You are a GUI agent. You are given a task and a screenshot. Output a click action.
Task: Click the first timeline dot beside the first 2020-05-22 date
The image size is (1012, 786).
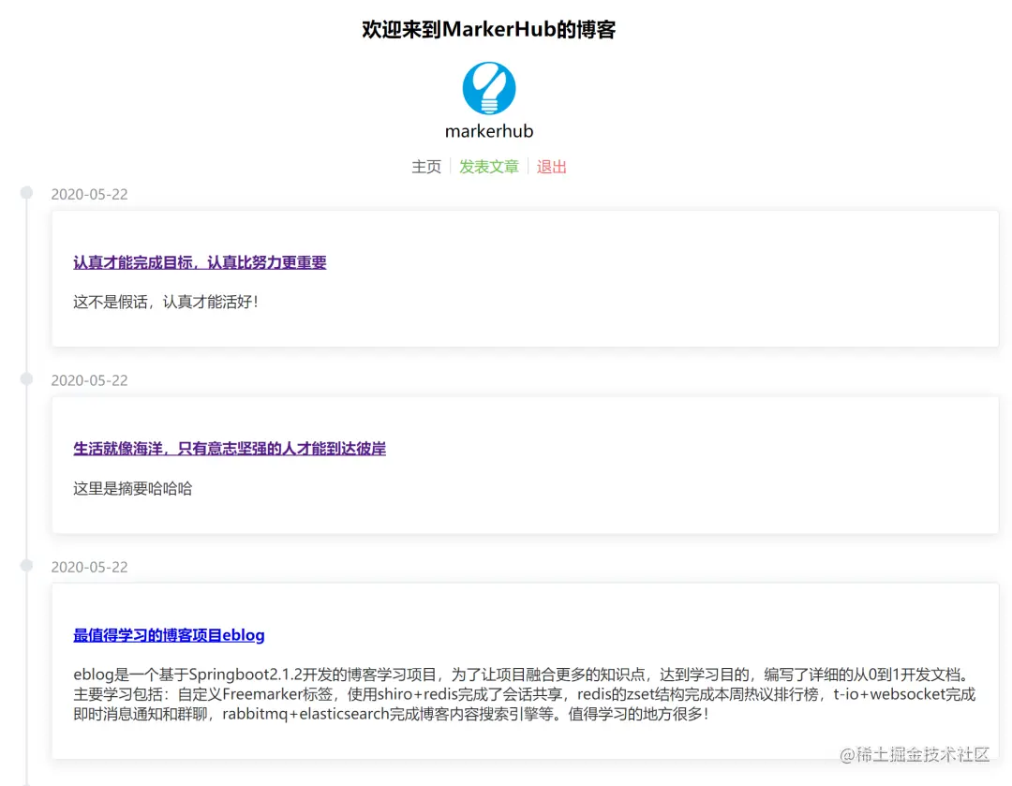(x=26, y=192)
